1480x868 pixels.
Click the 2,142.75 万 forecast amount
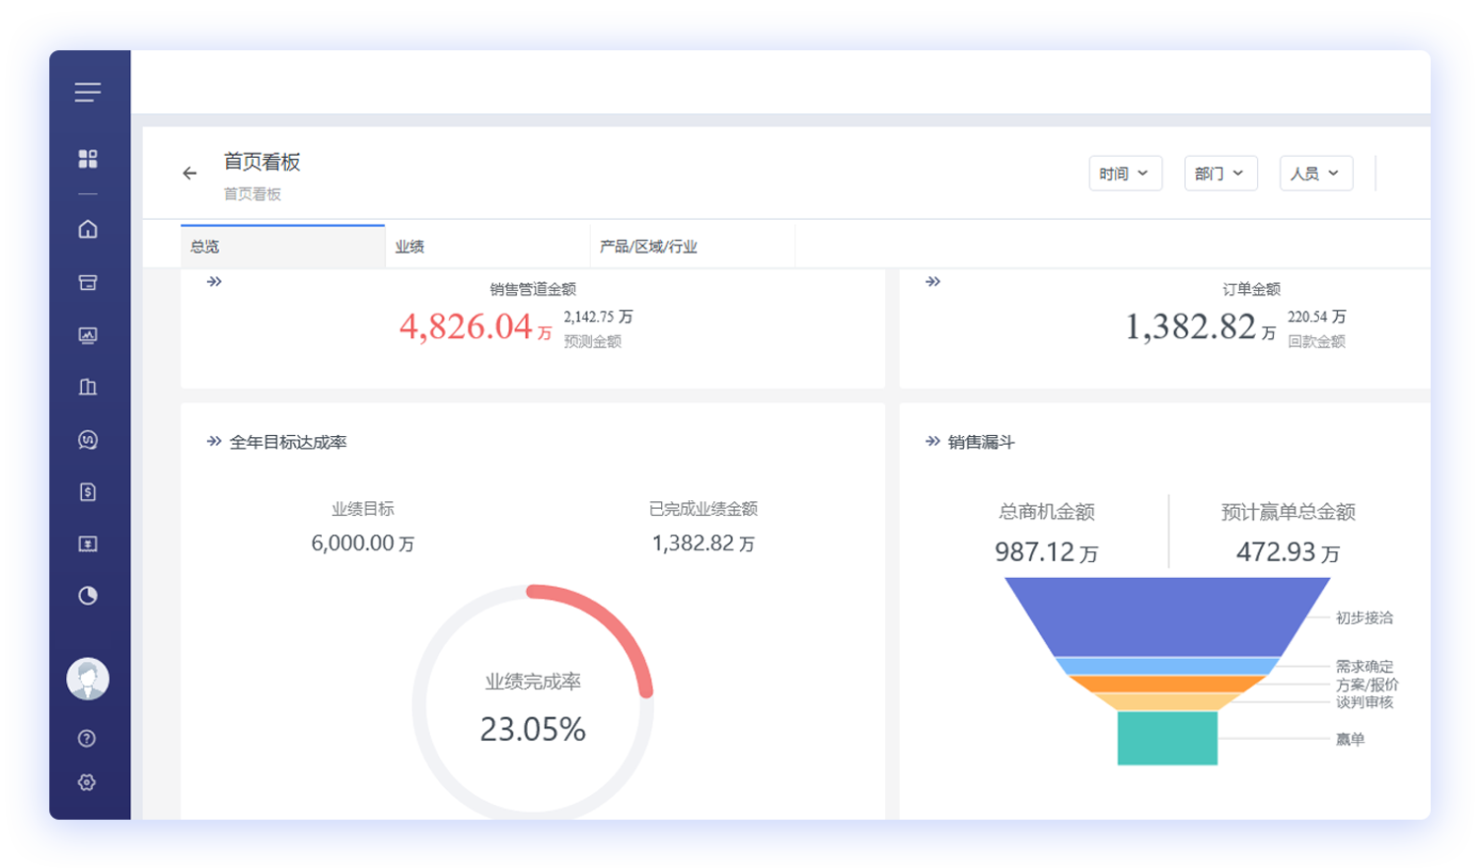pyautogui.click(x=598, y=317)
